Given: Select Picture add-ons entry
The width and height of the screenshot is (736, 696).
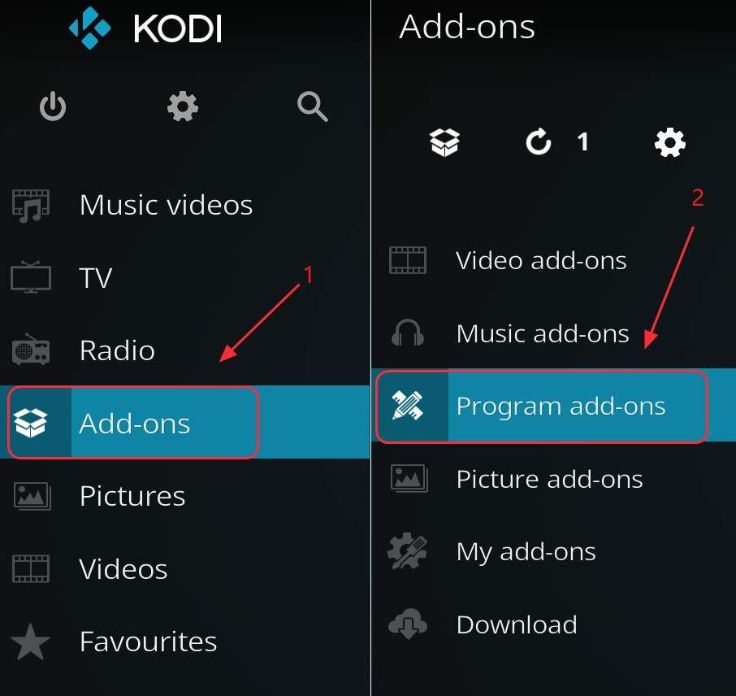Looking at the screenshot, I should coord(553,478).
